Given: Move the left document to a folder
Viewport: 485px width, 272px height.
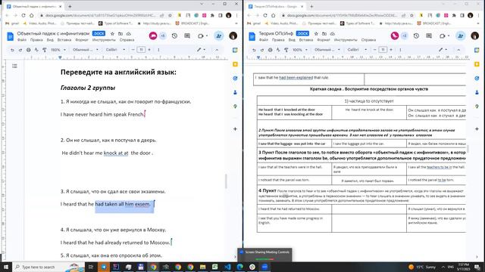Looking at the screenshot, I should 120,33.
